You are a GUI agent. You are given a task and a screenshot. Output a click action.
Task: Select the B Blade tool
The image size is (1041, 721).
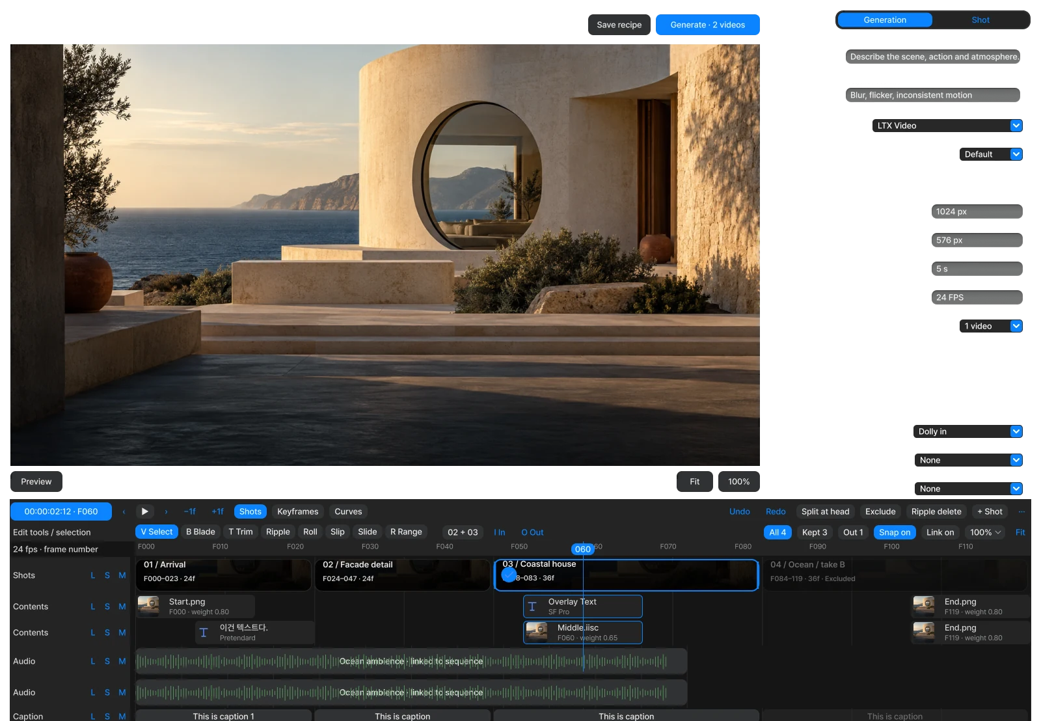[200, 532]
